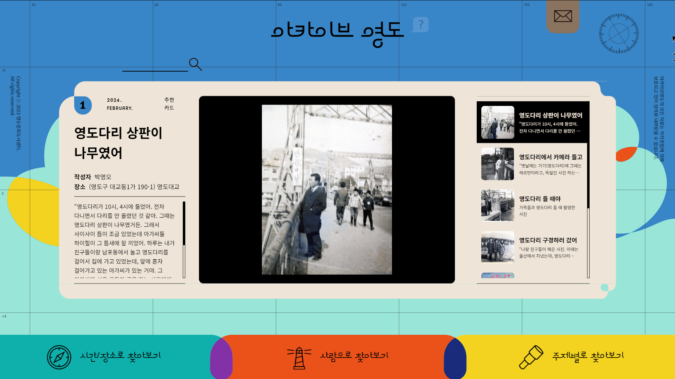The image size is (675, 379).
Task: Click the round compass dial icon
Action: [619, 34]
